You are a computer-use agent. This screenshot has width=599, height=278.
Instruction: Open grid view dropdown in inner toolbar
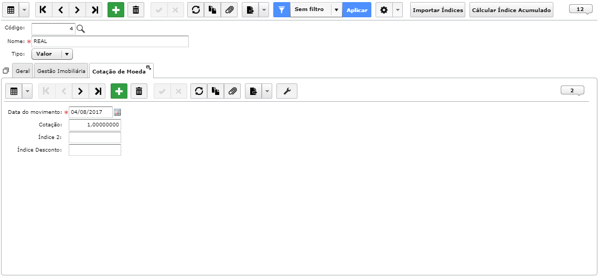coord(27,91)
